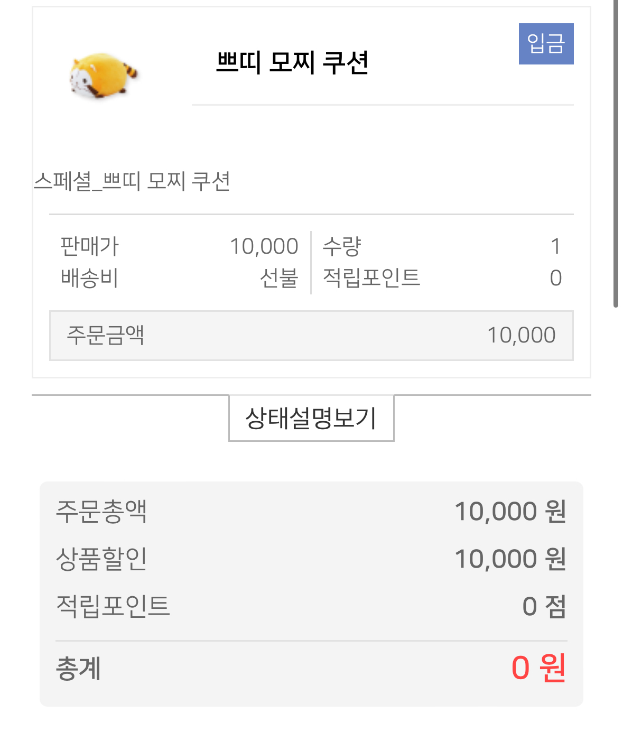The height and width of the screenshot is (741, 623).
Task: Click 적립포인트 label in product details
Action: [x=371, y=278]
